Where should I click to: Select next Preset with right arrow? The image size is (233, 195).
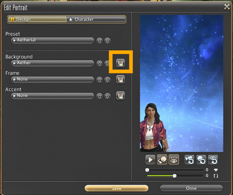point(107,41)
